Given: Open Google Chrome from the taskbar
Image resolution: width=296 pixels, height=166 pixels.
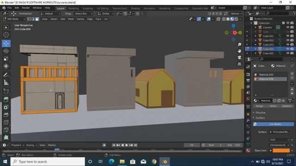Looking at the screenshot, I should [x=154, y=162].
